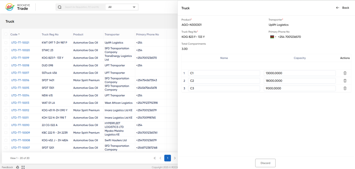Delete compartment C2 with trash icon
This screenshot has height=169, width=355.
(x=345, y=81)
